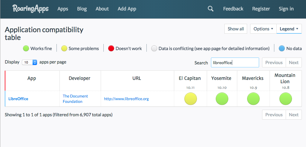
Task: Click the top Previous pagination button
Action: tap(274, 63)
